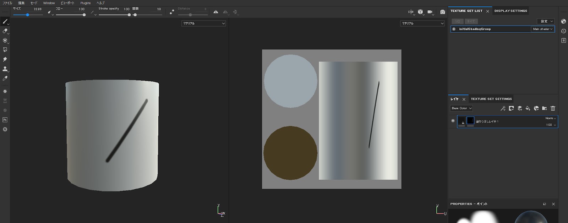
Task: Open the History clock icon
Action: click(563, 31)
